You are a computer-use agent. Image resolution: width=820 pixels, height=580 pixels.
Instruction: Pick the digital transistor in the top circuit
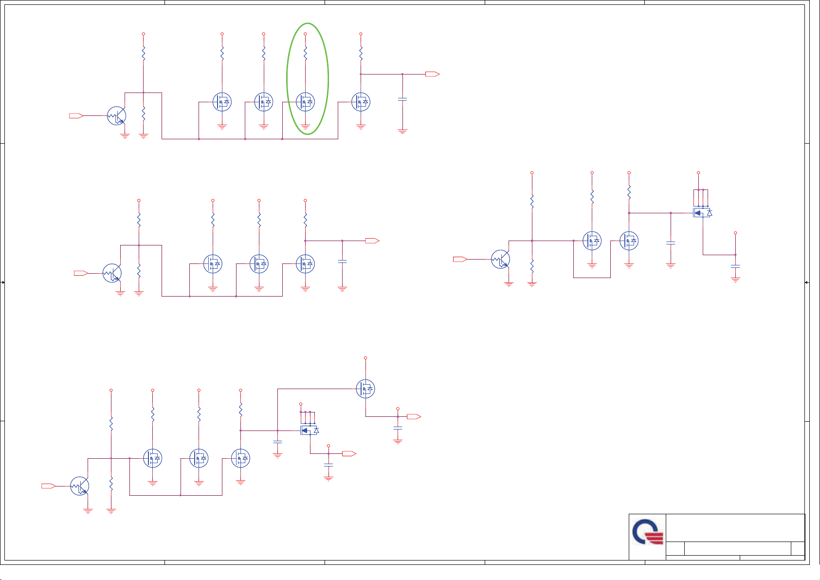pyautogui.click(x=117, y=116)
